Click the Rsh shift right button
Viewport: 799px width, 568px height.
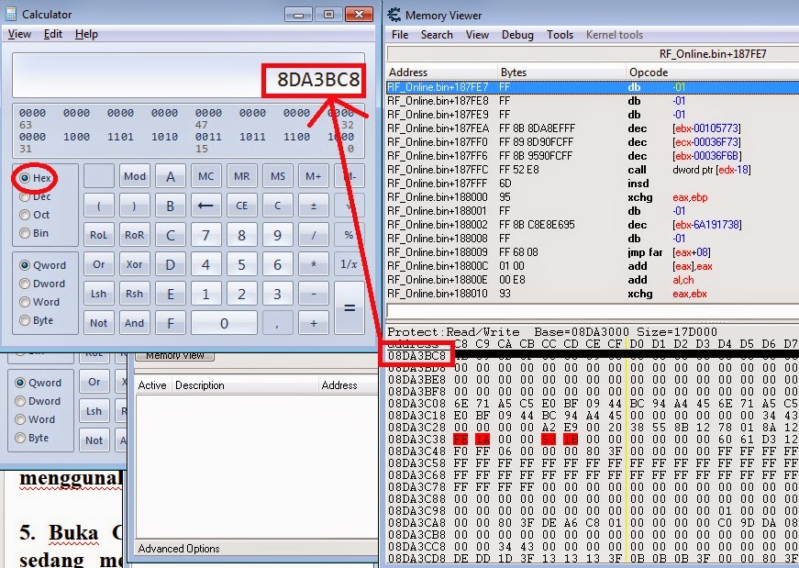[x=135, y=294]
